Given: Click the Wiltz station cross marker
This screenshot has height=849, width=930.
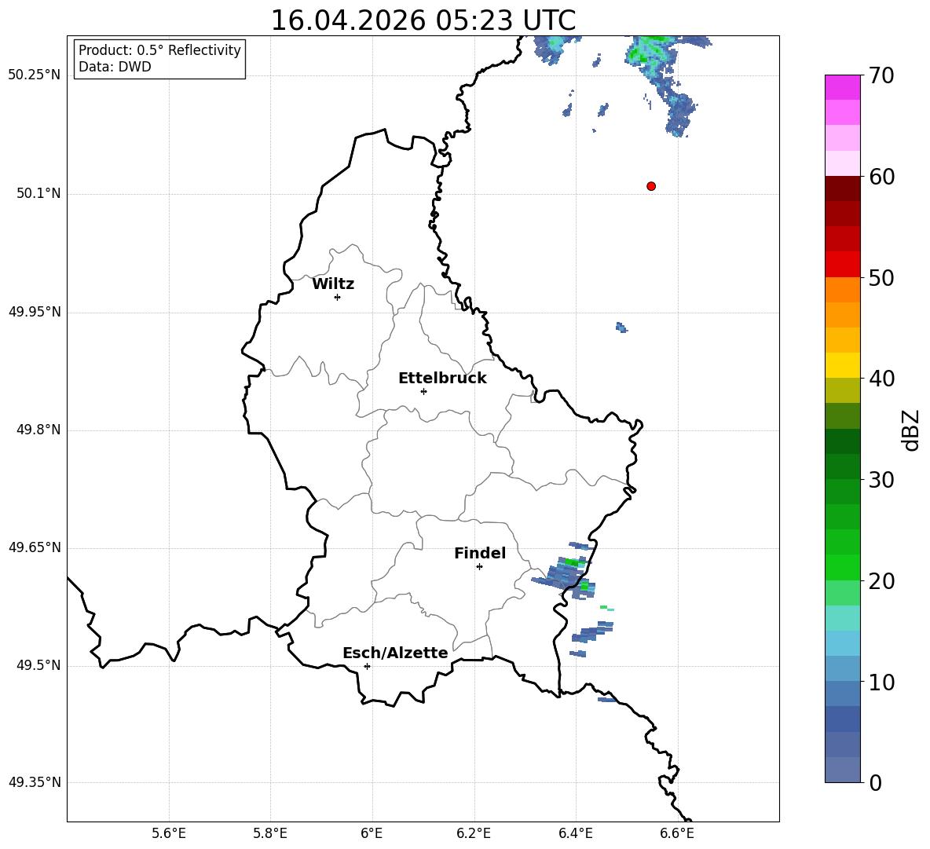Looking at the screenshot, I should pyautogui.click(x=338, y=297).
